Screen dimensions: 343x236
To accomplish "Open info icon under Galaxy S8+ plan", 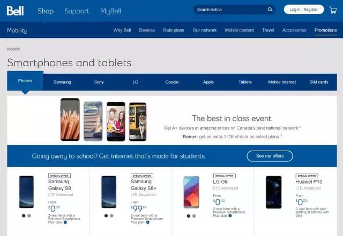I will point(148,222).
